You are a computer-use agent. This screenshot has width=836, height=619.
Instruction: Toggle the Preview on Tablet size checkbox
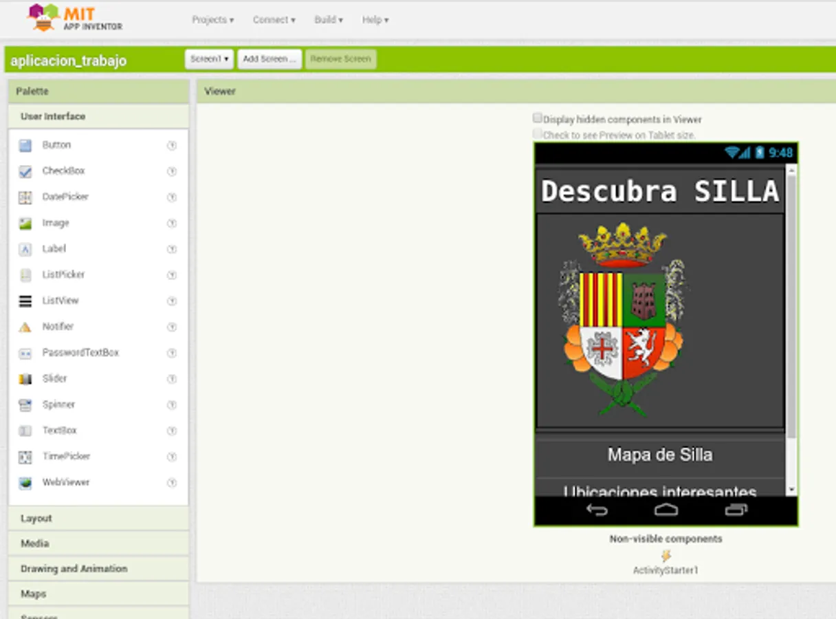538,134
